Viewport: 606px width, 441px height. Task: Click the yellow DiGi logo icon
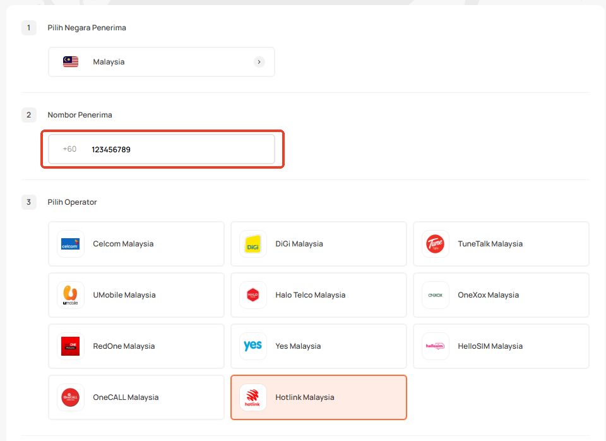coord(252,244)
